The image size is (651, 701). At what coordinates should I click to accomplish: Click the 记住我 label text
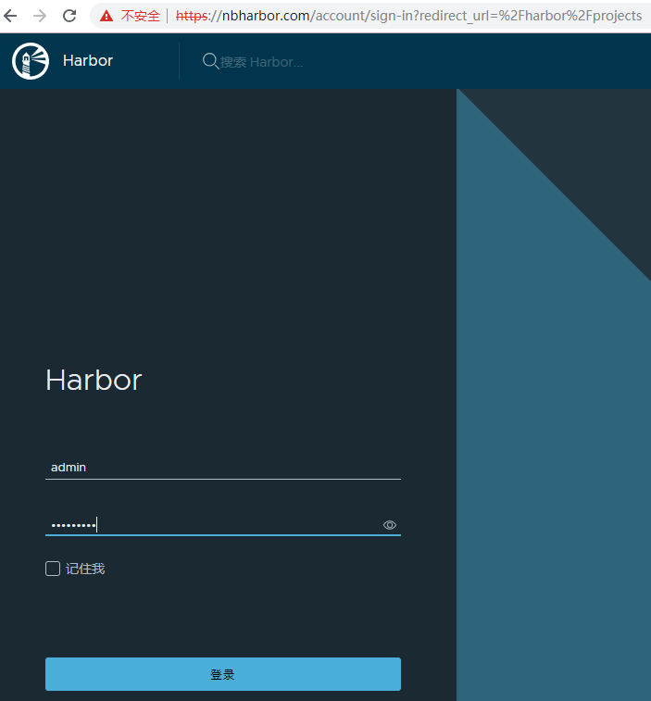pos(85,569)
